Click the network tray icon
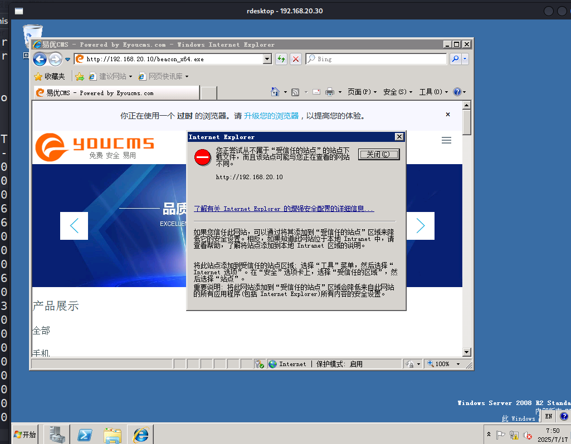 [514, 435]
